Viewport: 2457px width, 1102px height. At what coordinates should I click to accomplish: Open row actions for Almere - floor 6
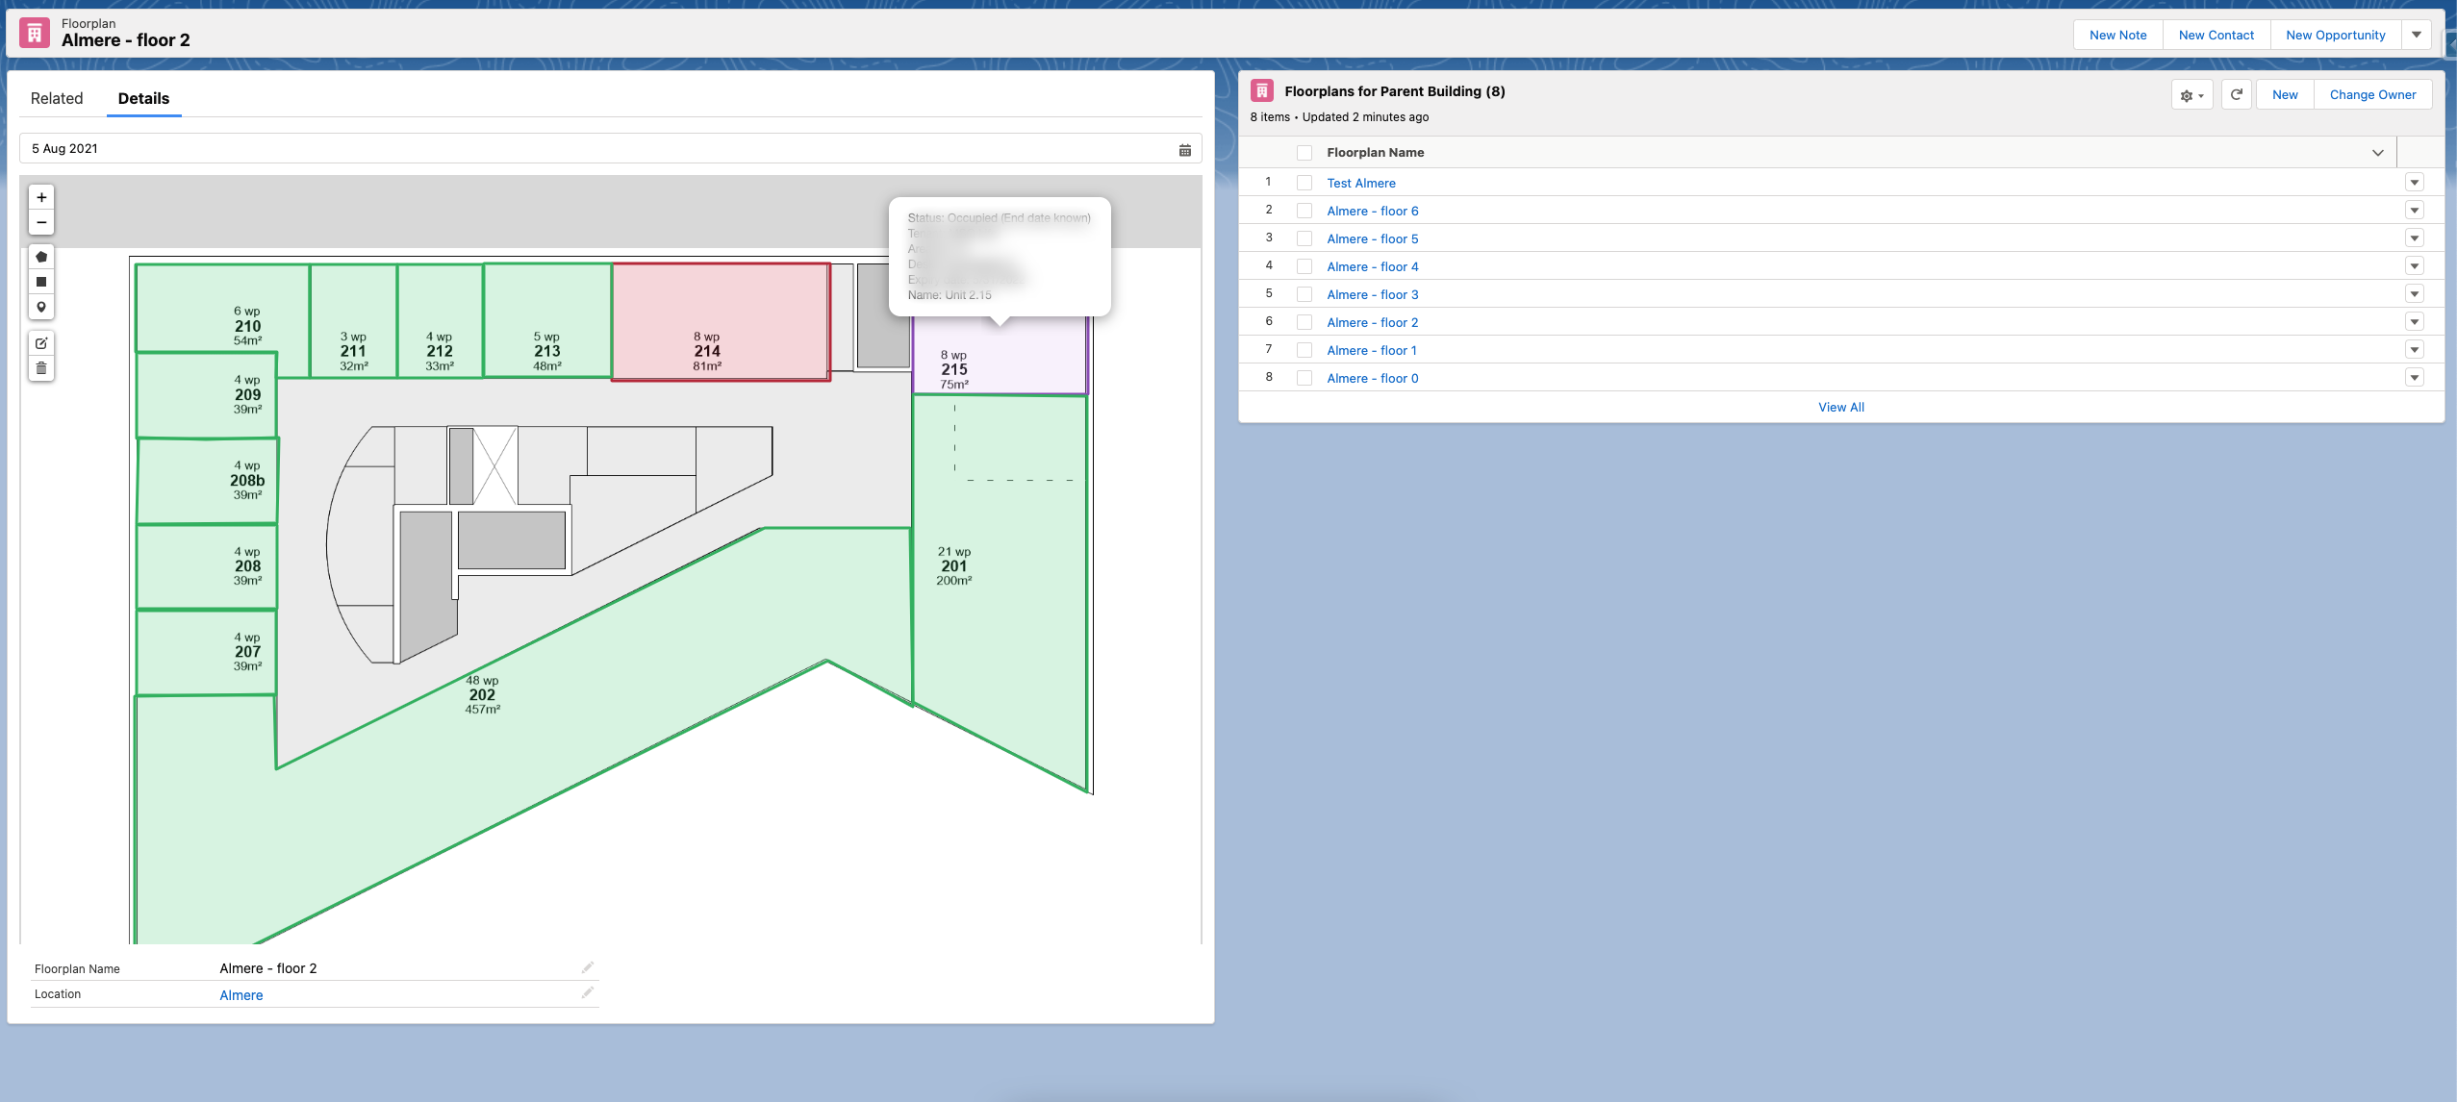(x=2414, y=211)
